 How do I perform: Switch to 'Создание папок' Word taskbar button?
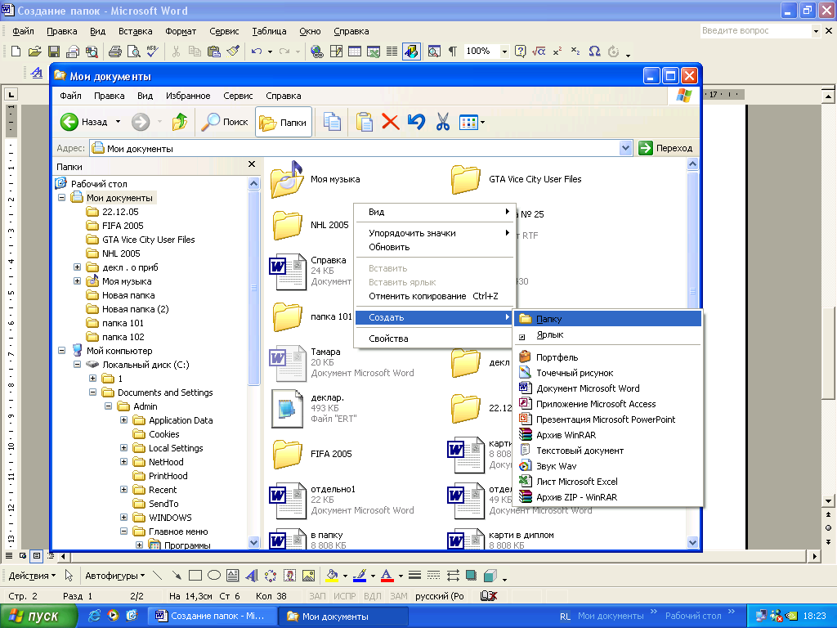(x=212, y=617)
